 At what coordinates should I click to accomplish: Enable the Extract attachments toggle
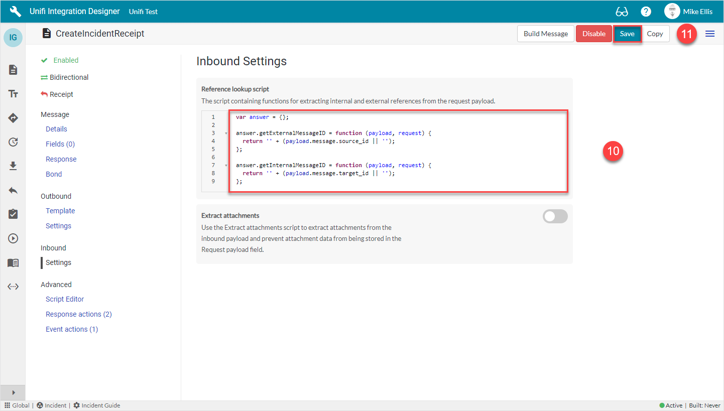click(x=555, y=216)
